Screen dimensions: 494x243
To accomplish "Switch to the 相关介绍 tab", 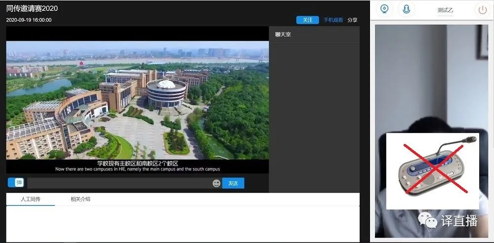I will 81,199.
